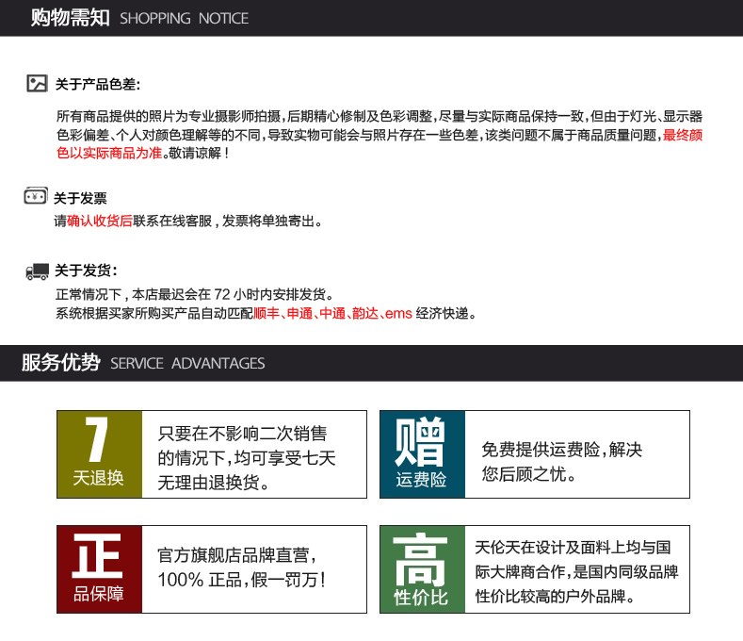Click the delivery truck icon beside 关于发货
743x641 pixels.
pos(37,271)
